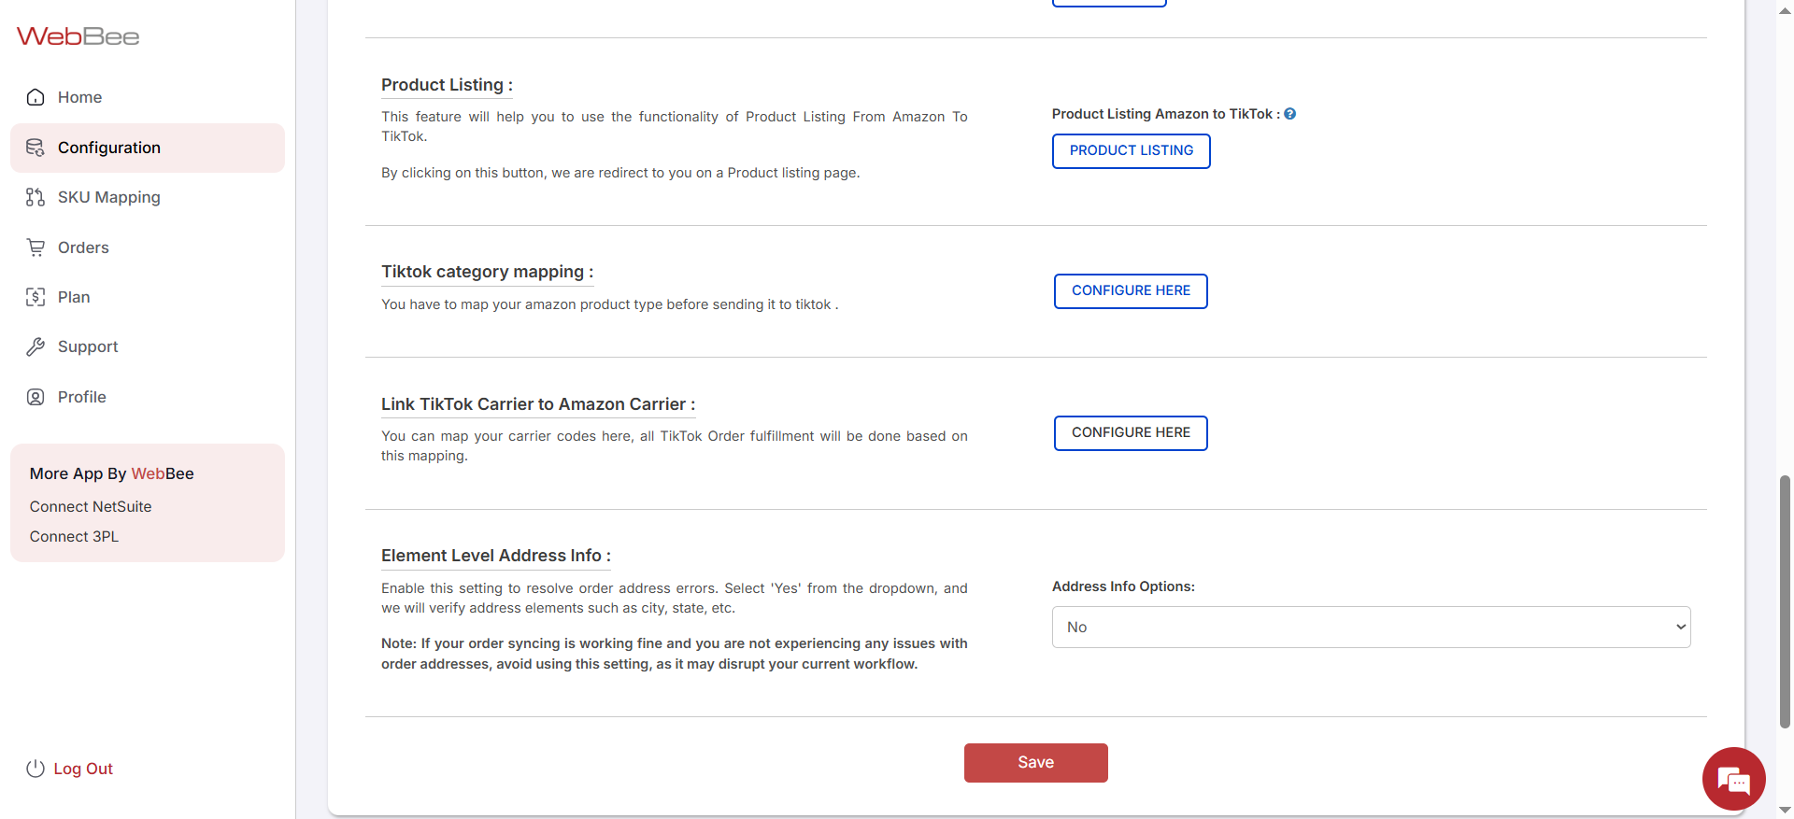1794x819 pixels.
Task: Click the Log Out power icon
Action: point(36,769)
